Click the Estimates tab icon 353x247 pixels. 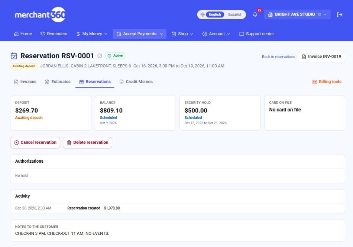pos(47,82)
